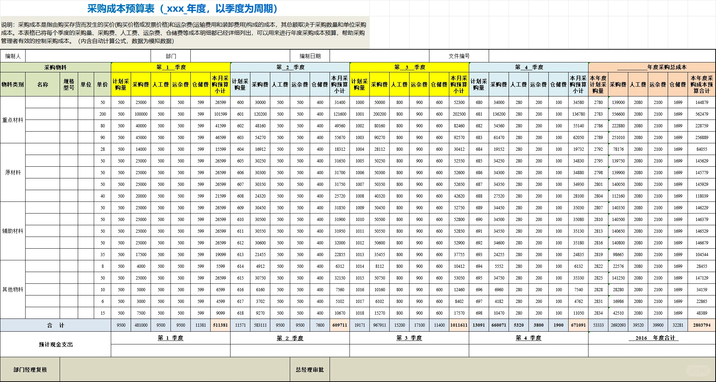Select the 其他物料 category cell
Image resolution: width=716 pixels, height=382 pixels.
[x=13, y=289]
